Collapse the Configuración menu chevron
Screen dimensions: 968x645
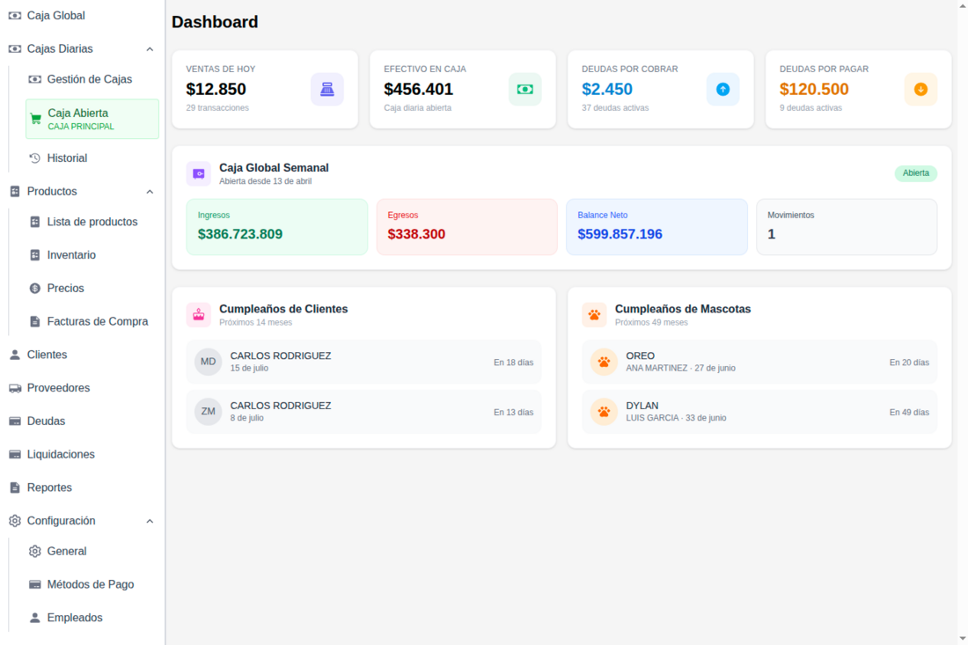pyautogui.click(x=150, y=521)
